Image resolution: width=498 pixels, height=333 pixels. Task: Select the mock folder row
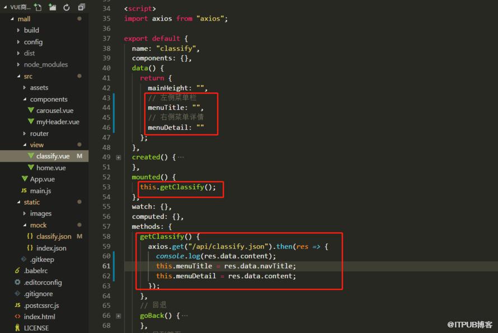pyautogui.click(x=44, y=225)
